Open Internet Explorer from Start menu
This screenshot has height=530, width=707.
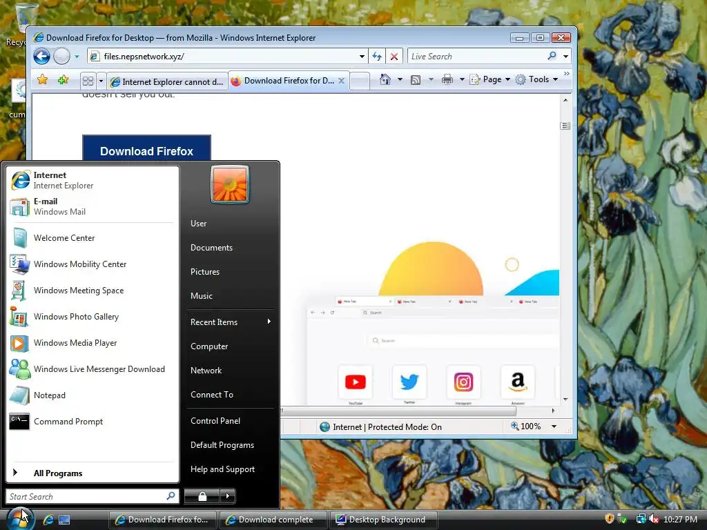click(x=92, y=180)
